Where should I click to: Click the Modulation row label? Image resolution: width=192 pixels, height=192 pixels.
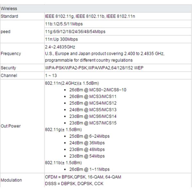[x=11, y=180]
